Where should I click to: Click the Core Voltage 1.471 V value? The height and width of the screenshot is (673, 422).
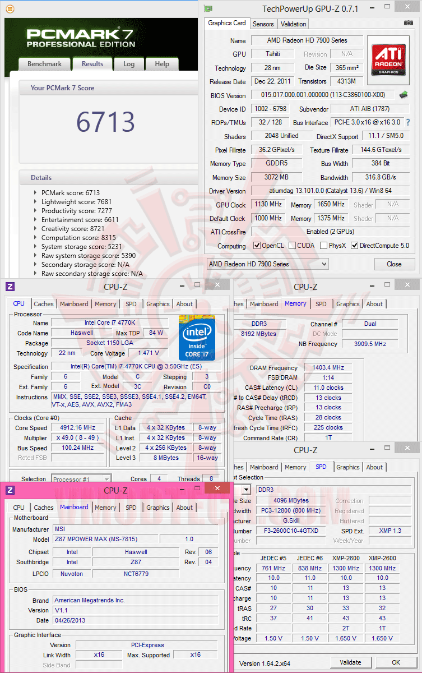pyautogui.click(x=149, y=353)
